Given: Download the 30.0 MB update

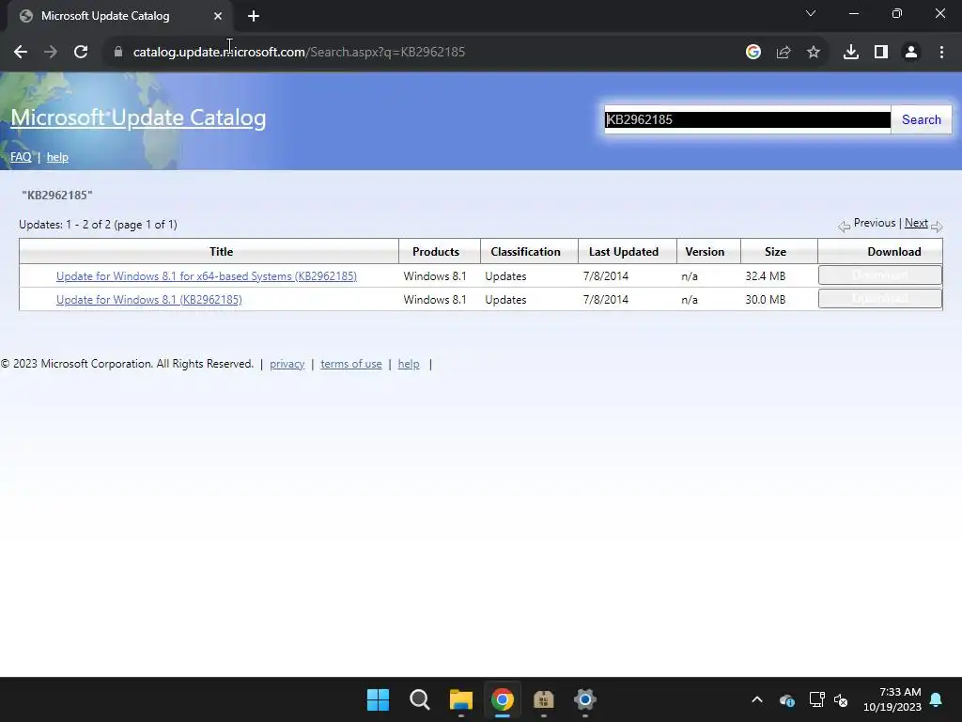Looking at the screenshot, I should point(879,298).
